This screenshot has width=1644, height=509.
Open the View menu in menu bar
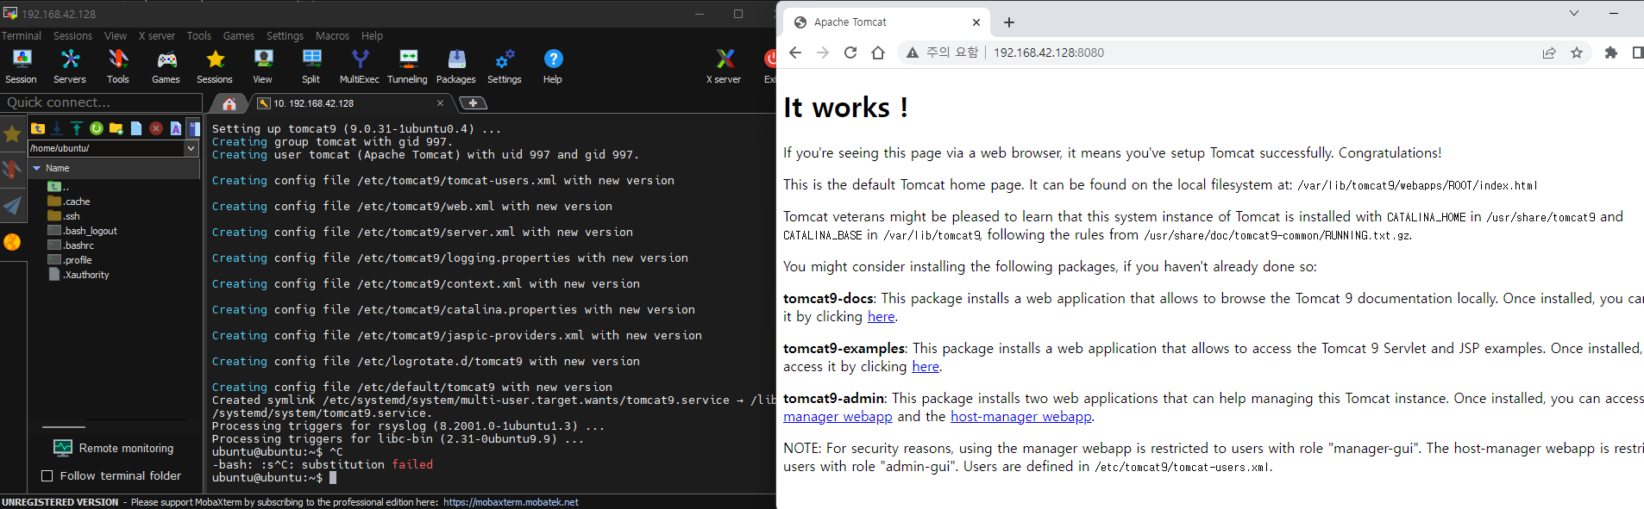(116, 36)
